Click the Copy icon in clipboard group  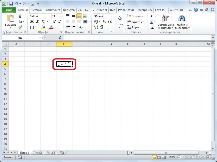(x=20, y=21)
